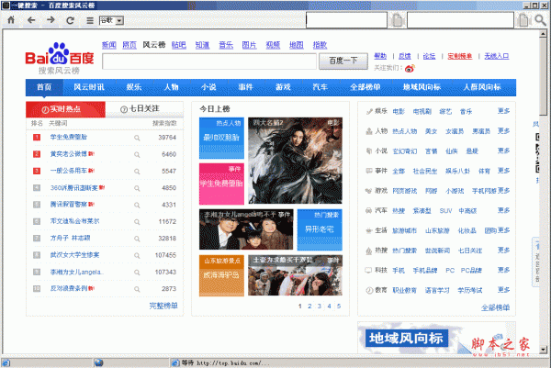Click the 百度一下 search button
Image resolution: width=551 pixels, height=368 pixels.
[343, 61]
